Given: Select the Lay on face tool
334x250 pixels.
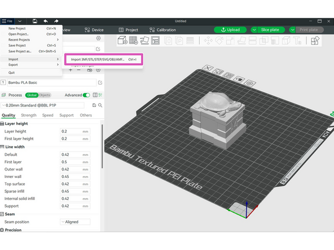Looking at the screenshot, I should (x=241, y=41).
